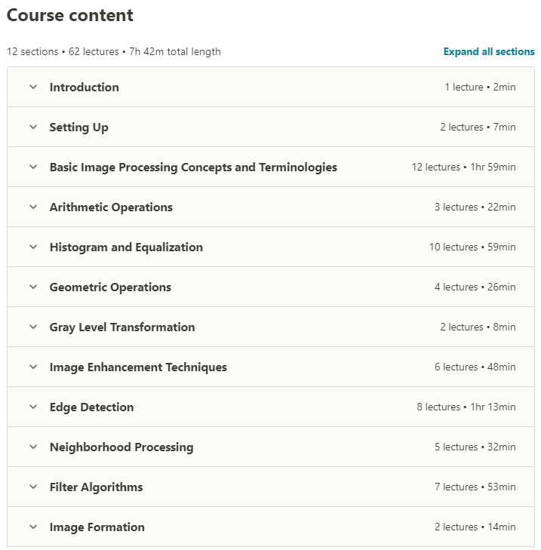Select the Neighborhood Processing title
Image resolution: width=541 pixels, height=550 pixels.
121,447
